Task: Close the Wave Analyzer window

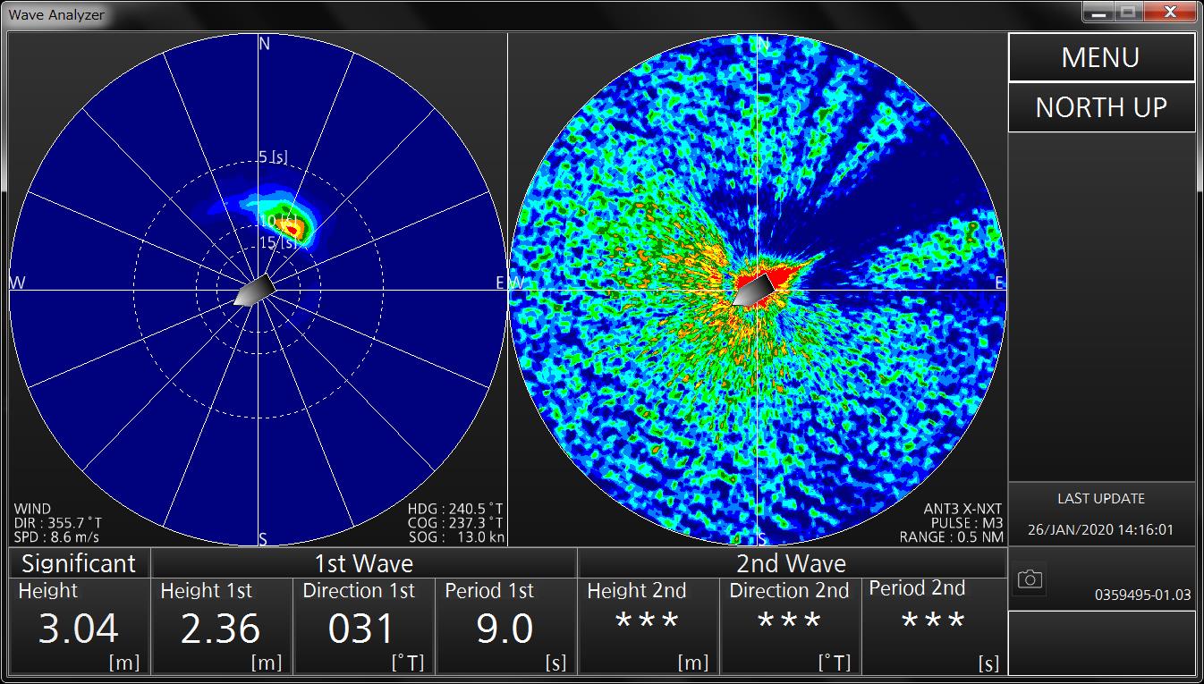Action: (x=1170, y=13)
